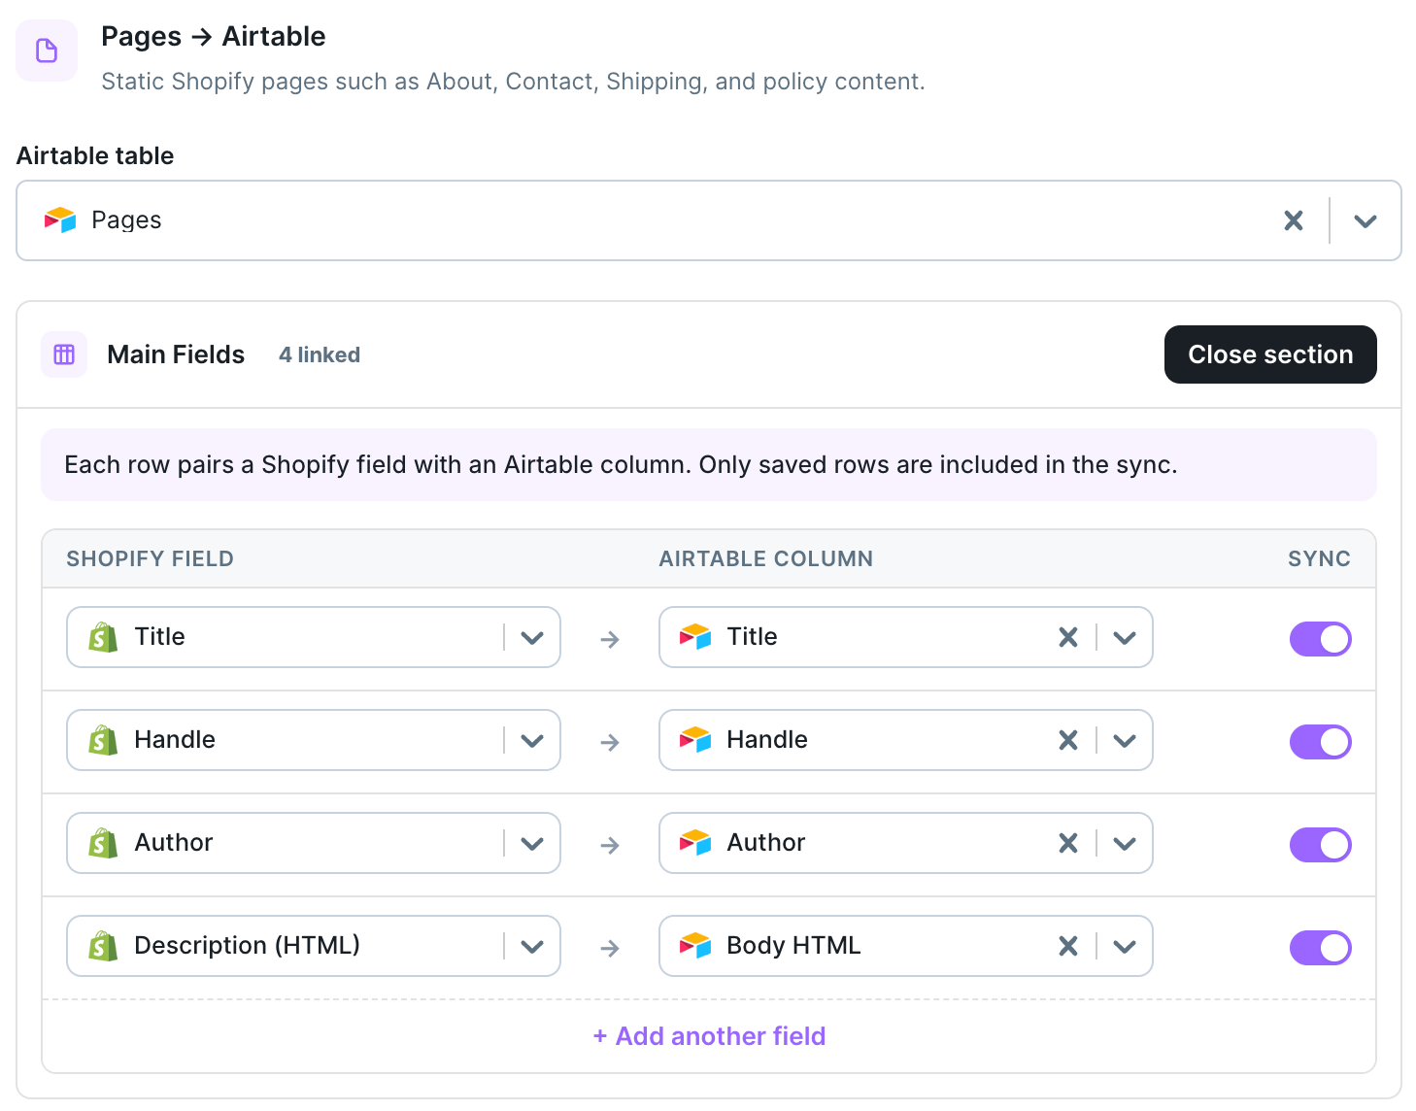Clear the Pages Airtable table selection
This screenshot has height=1111, width=1416.
[x=1294, y=220]
